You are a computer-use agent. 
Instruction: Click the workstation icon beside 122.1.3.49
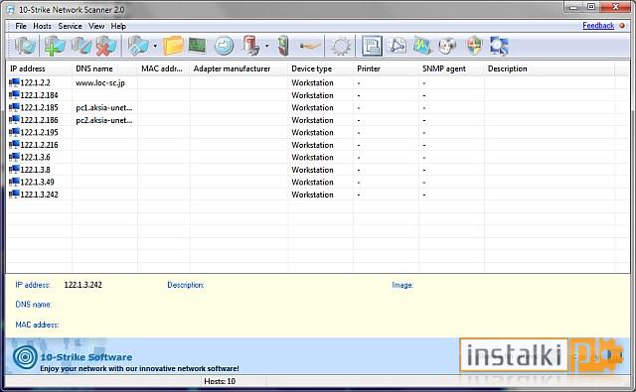[x=14, y=182]
